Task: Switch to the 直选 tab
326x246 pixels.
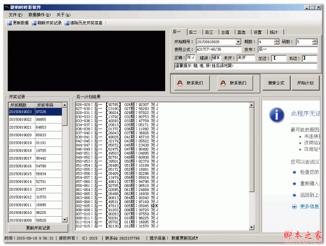Action: click(243, 33)
